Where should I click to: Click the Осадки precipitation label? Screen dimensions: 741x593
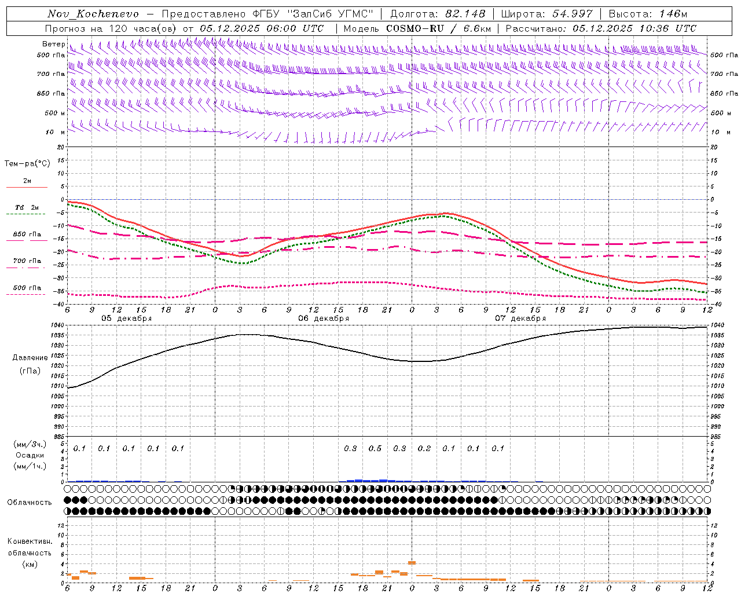coord(30,455)
